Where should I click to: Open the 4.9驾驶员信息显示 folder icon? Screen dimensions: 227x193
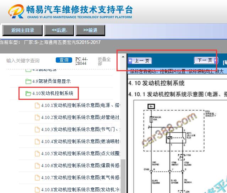(x=28, y=81)
